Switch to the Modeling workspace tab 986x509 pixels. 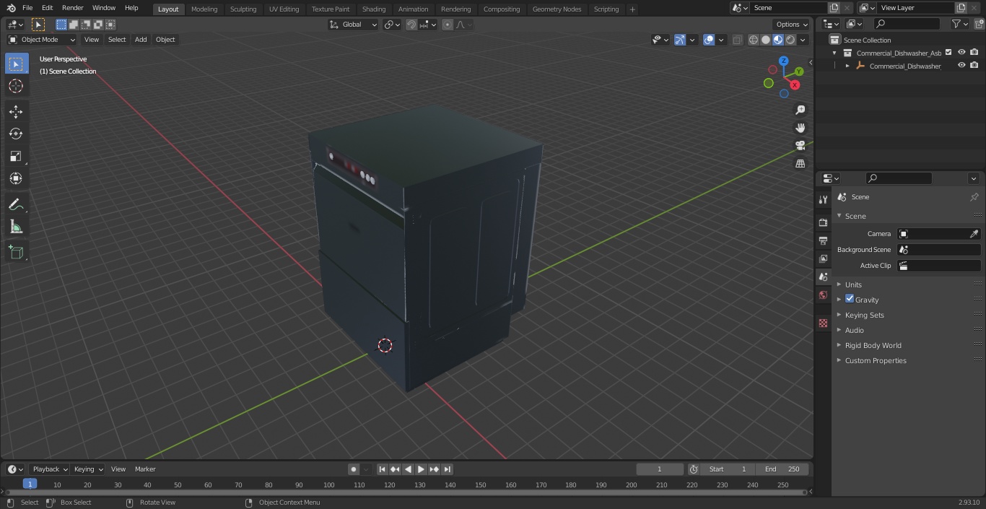click(204, 9)
